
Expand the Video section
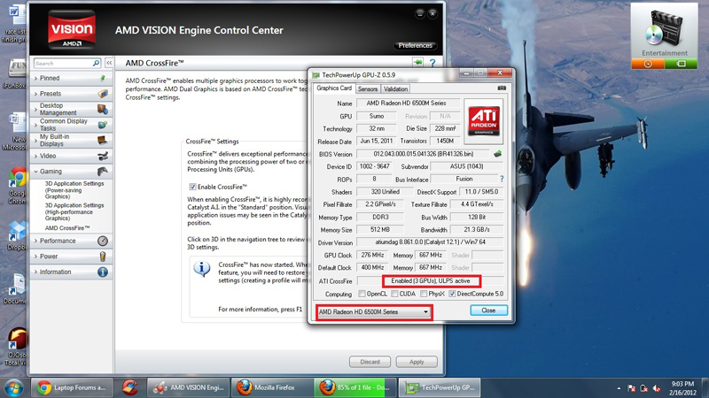point(35,157)
